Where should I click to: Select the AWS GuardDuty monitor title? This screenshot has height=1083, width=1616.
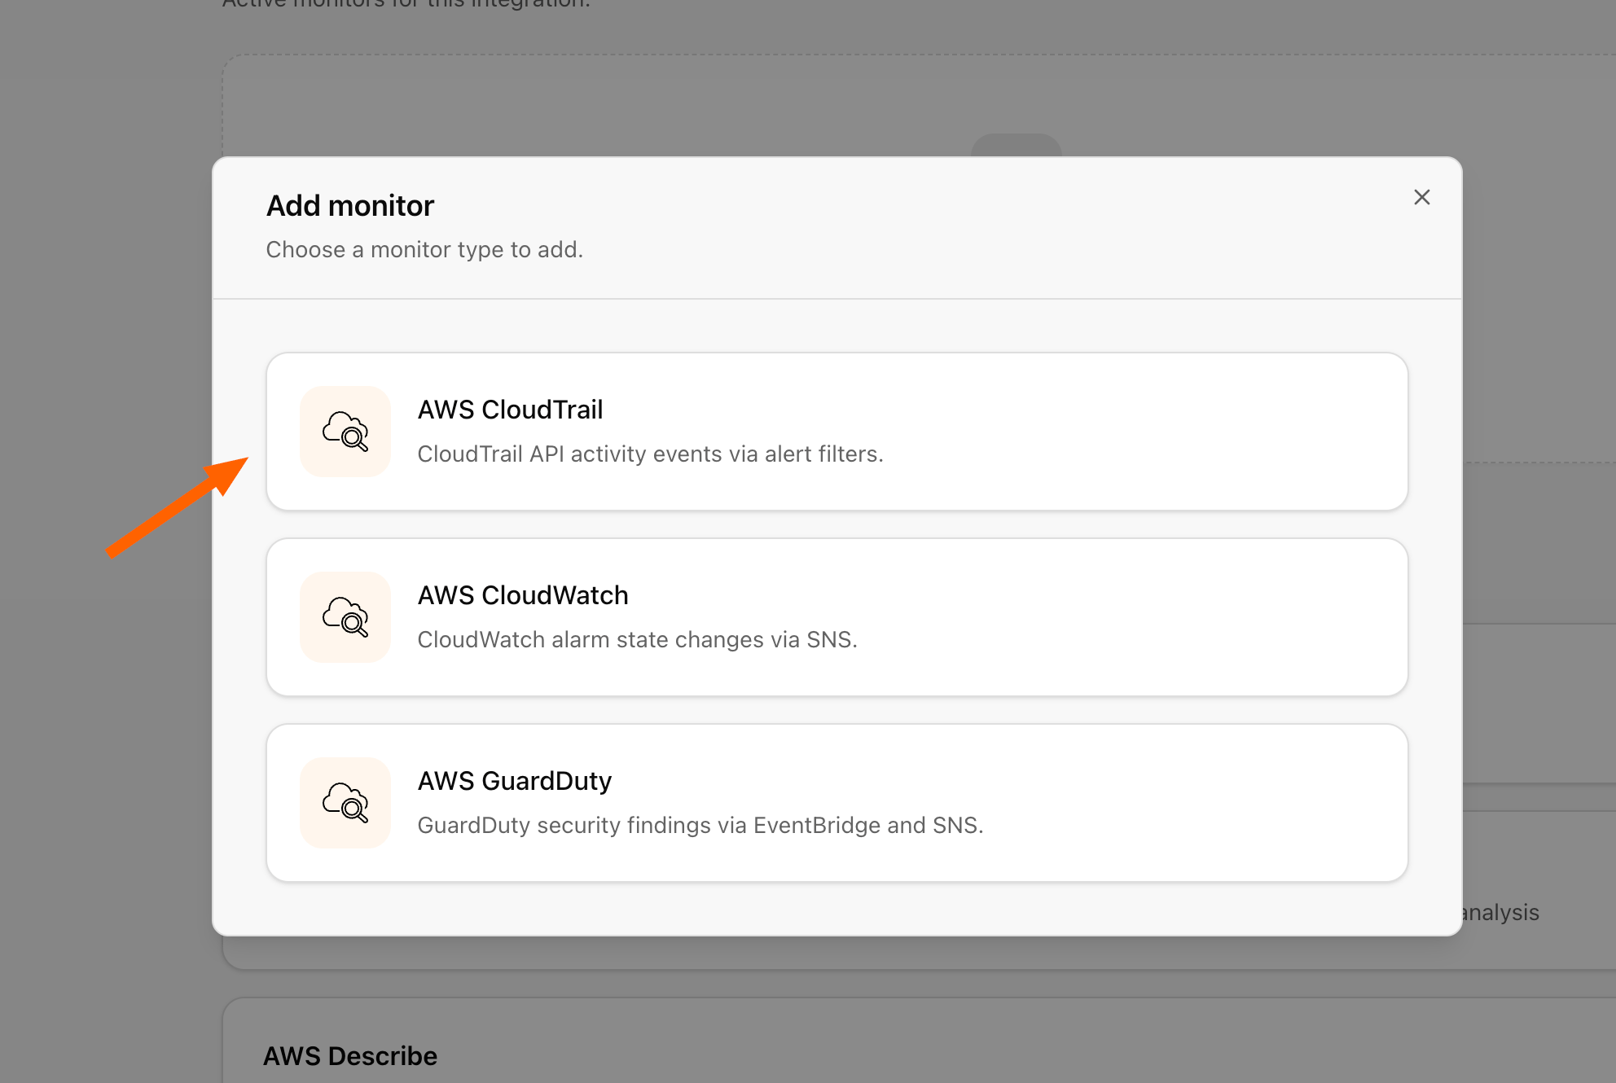point(515,781)
